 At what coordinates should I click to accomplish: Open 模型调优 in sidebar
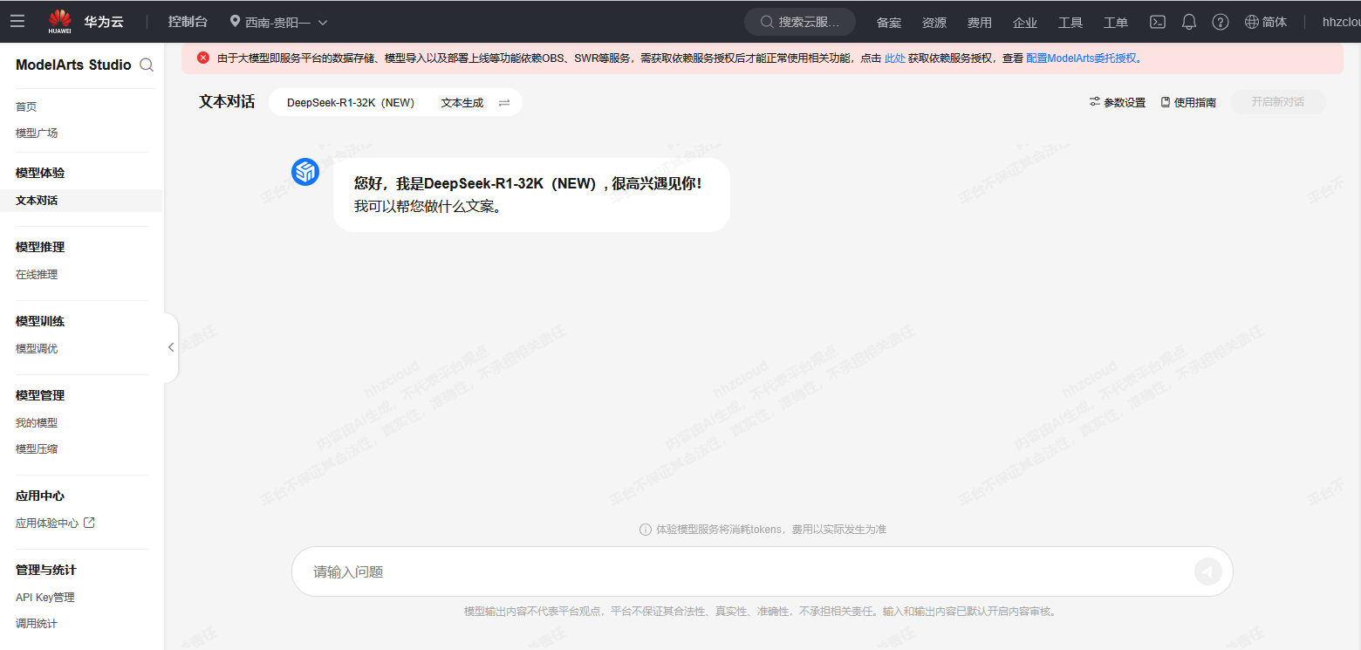tap(37, 348)
